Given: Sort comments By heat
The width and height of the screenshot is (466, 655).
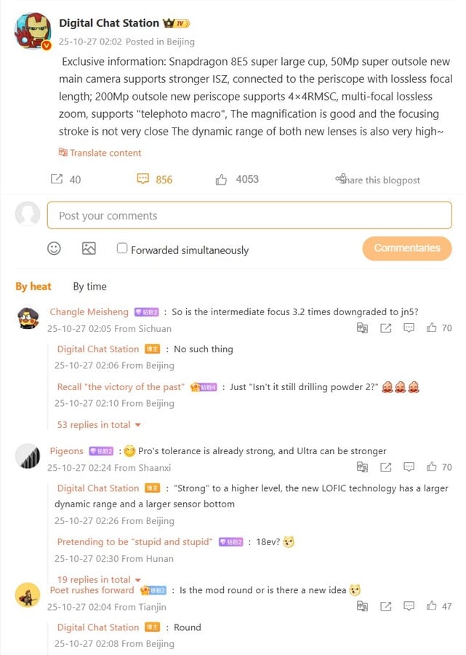Looking at the screenshot, I should coord(33,286).
